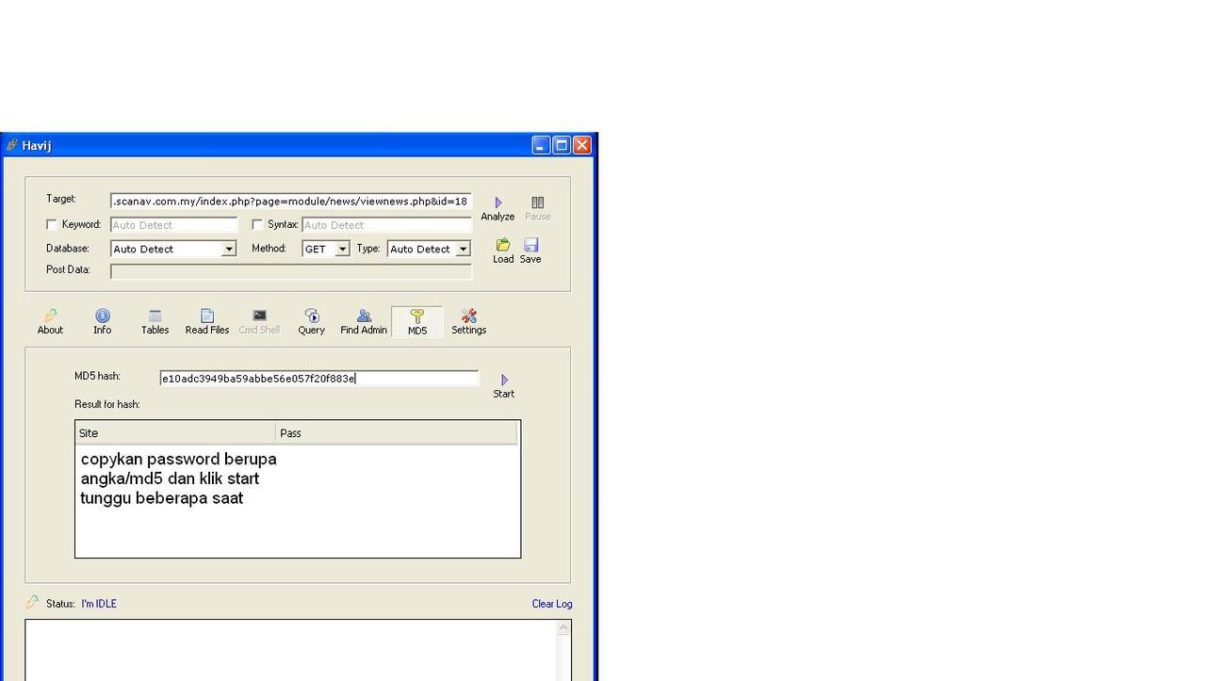Open the Load folder icon
The width and height of the screenshot is (1206, 681).
(x=503, y=245)
